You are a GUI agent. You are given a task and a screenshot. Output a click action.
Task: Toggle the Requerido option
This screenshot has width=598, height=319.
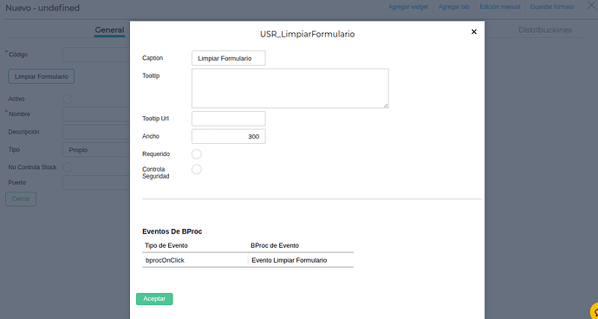197,154
